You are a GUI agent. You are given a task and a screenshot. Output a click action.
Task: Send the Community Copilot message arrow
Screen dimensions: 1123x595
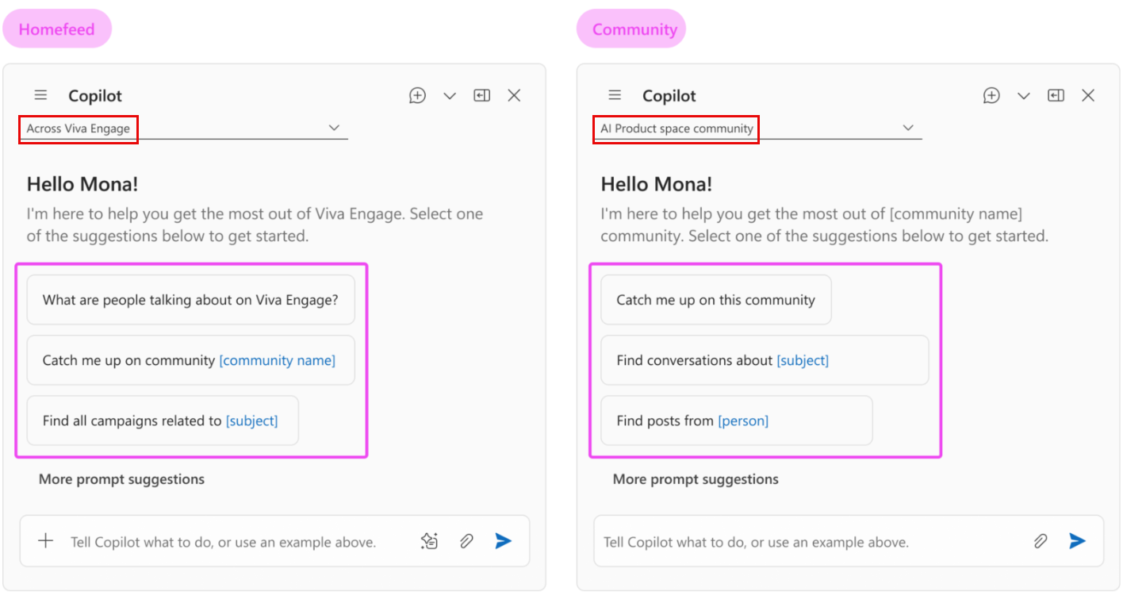(1077, 540)
